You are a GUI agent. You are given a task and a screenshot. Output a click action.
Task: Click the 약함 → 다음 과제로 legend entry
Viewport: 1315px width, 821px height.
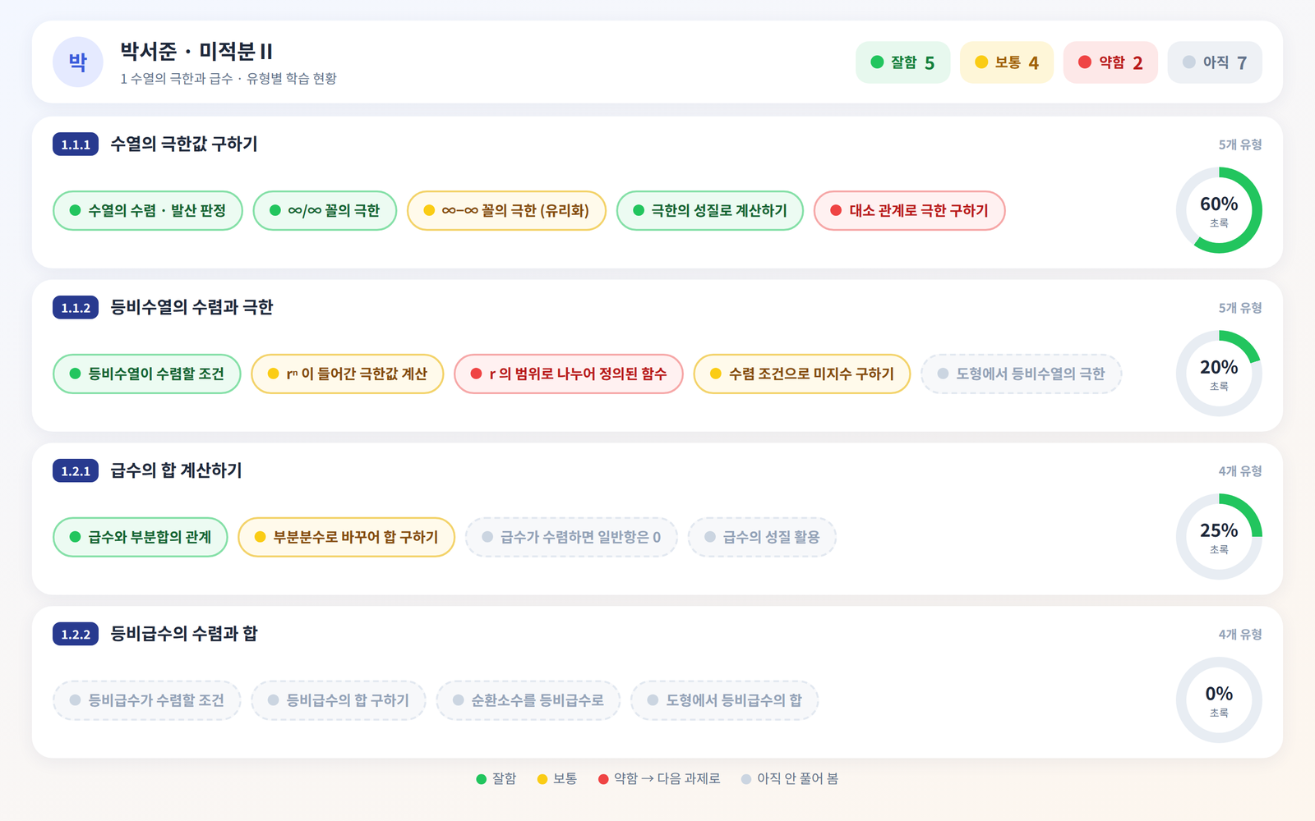click(x=659, y=779)
